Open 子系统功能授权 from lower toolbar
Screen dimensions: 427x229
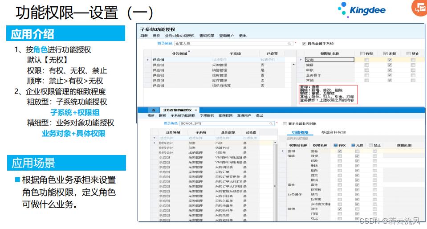[x=183, y=115]
